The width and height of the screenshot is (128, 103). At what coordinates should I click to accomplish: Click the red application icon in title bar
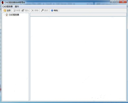3,3
